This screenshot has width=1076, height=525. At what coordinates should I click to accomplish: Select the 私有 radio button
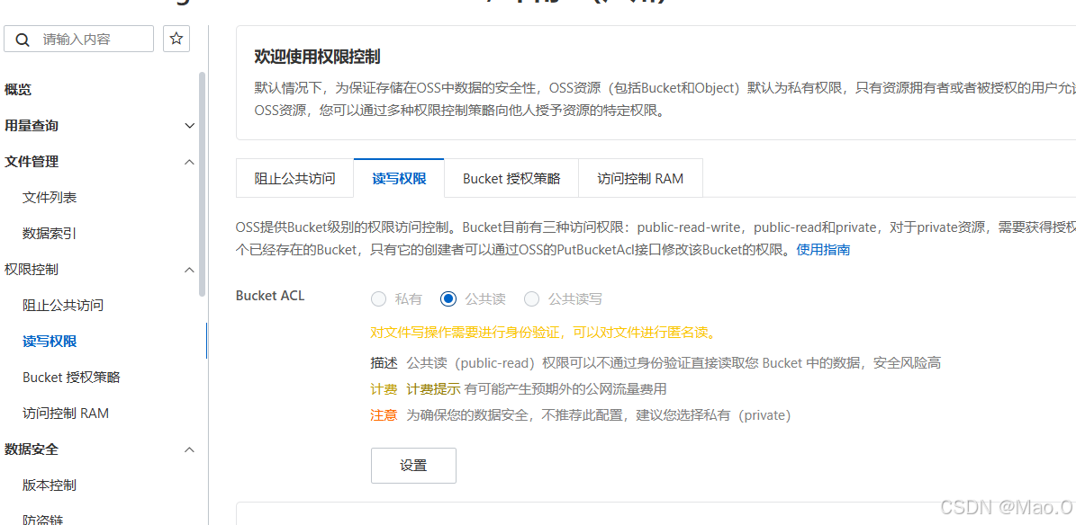378,298
